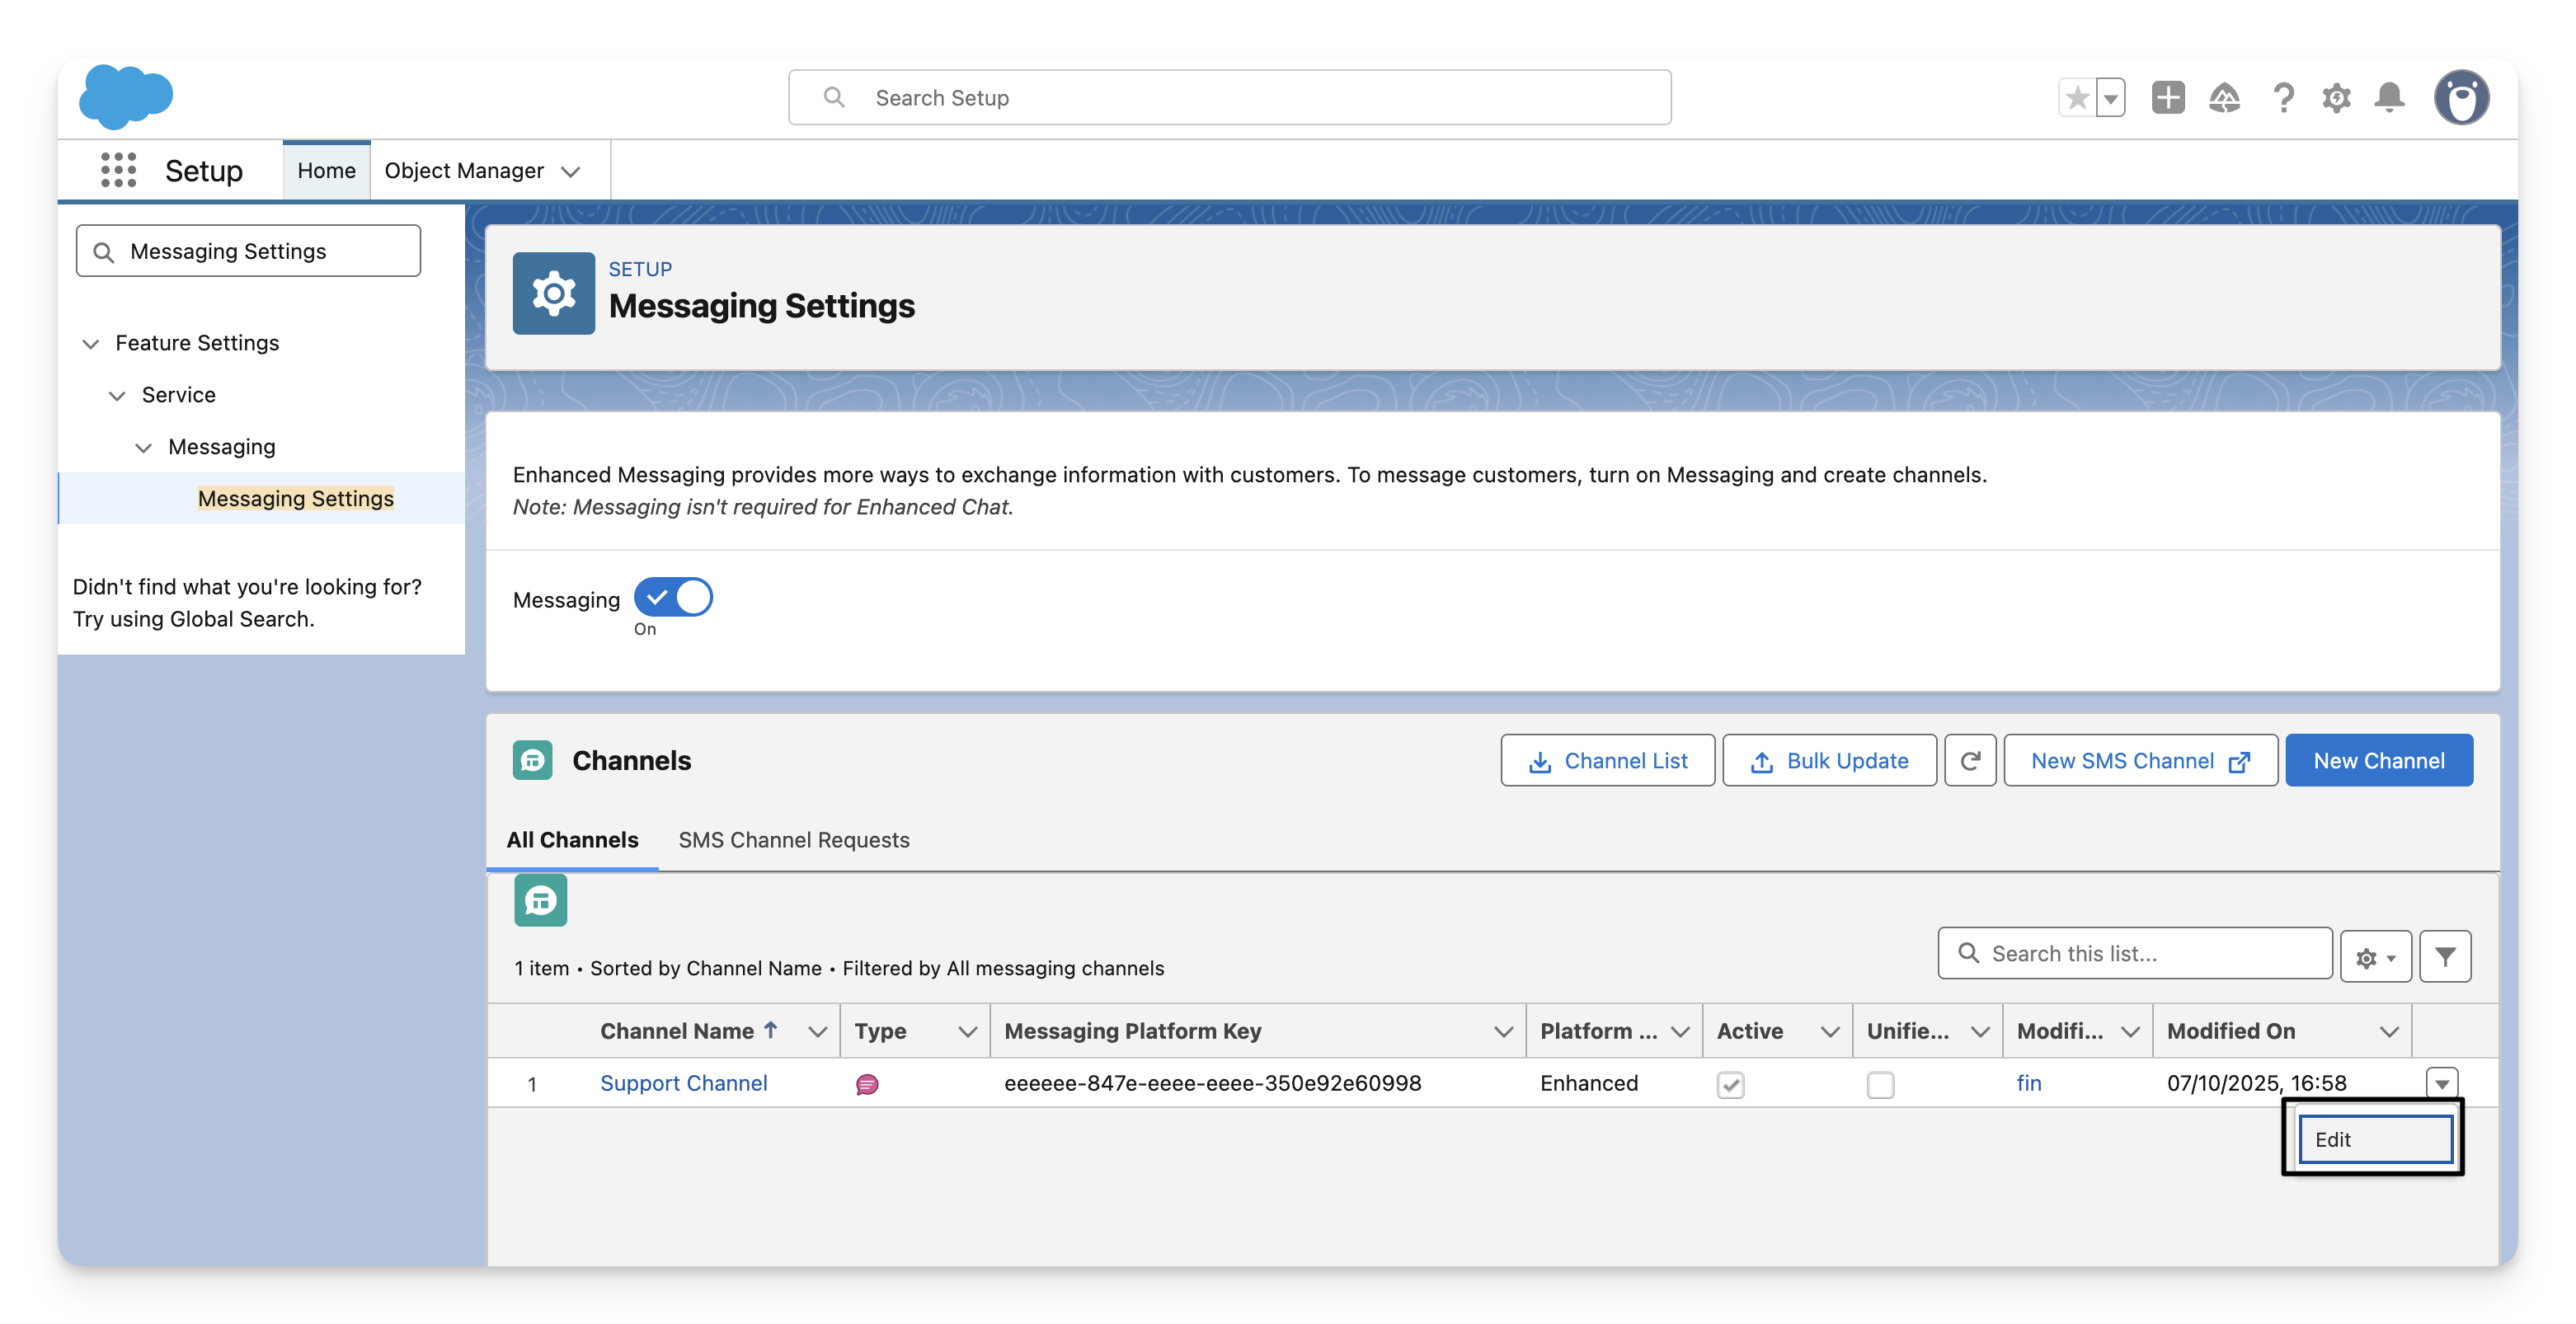
Task: Open the Help question mark icon
Action: pos(2283,98)
